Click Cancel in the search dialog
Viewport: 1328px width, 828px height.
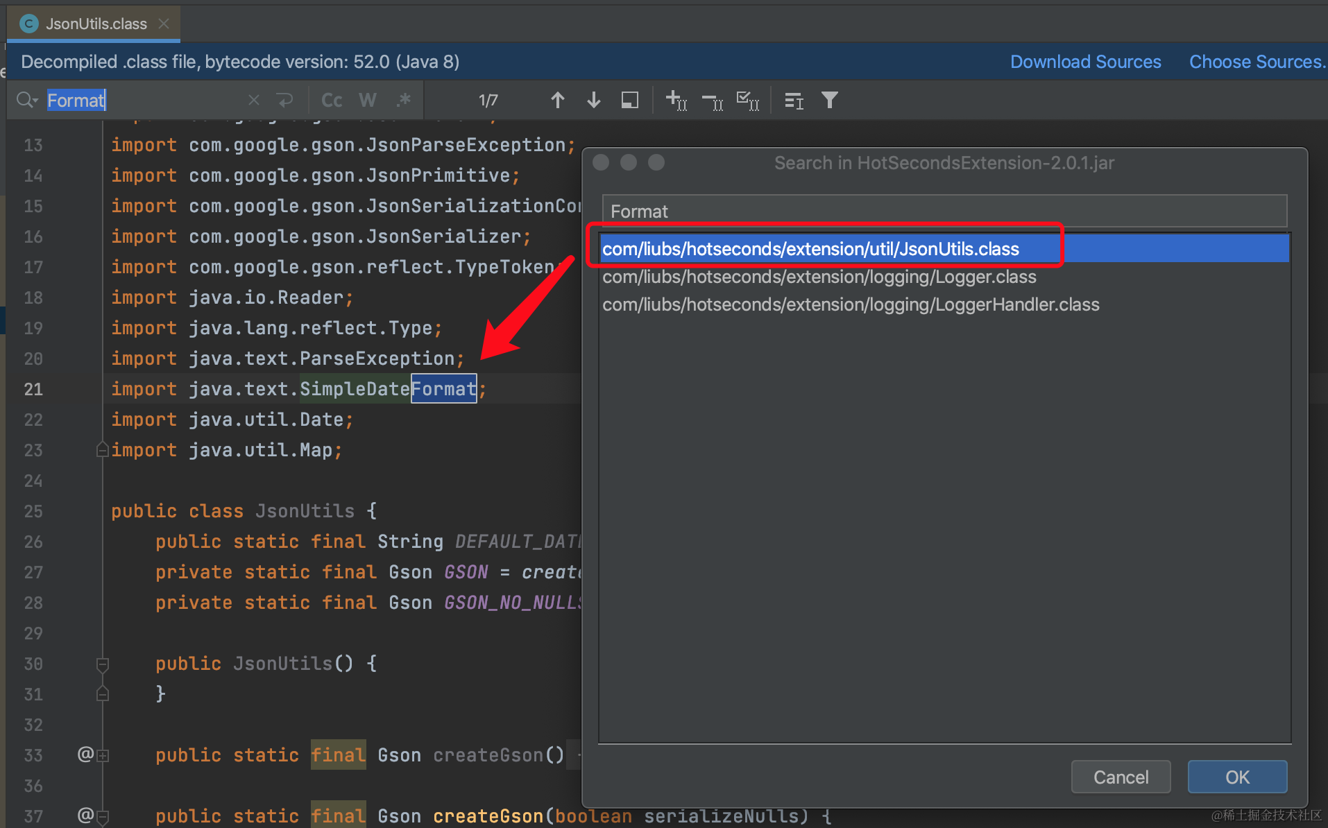1121,777
